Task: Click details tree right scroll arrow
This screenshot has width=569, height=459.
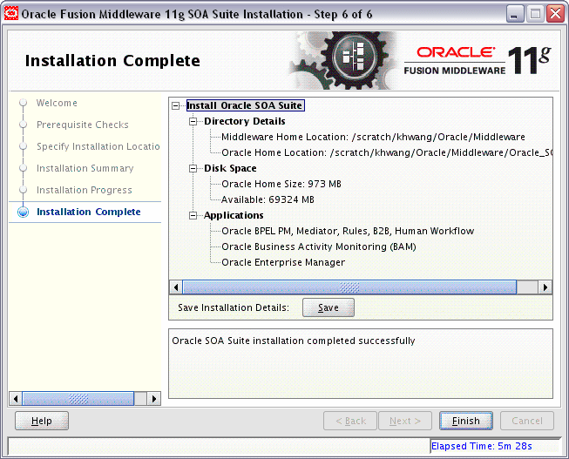Action: [x=545, y=287]
